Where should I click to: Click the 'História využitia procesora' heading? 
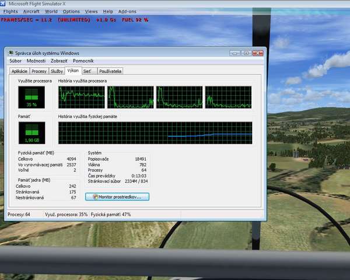pyautogui.click(x=82, y=81)
